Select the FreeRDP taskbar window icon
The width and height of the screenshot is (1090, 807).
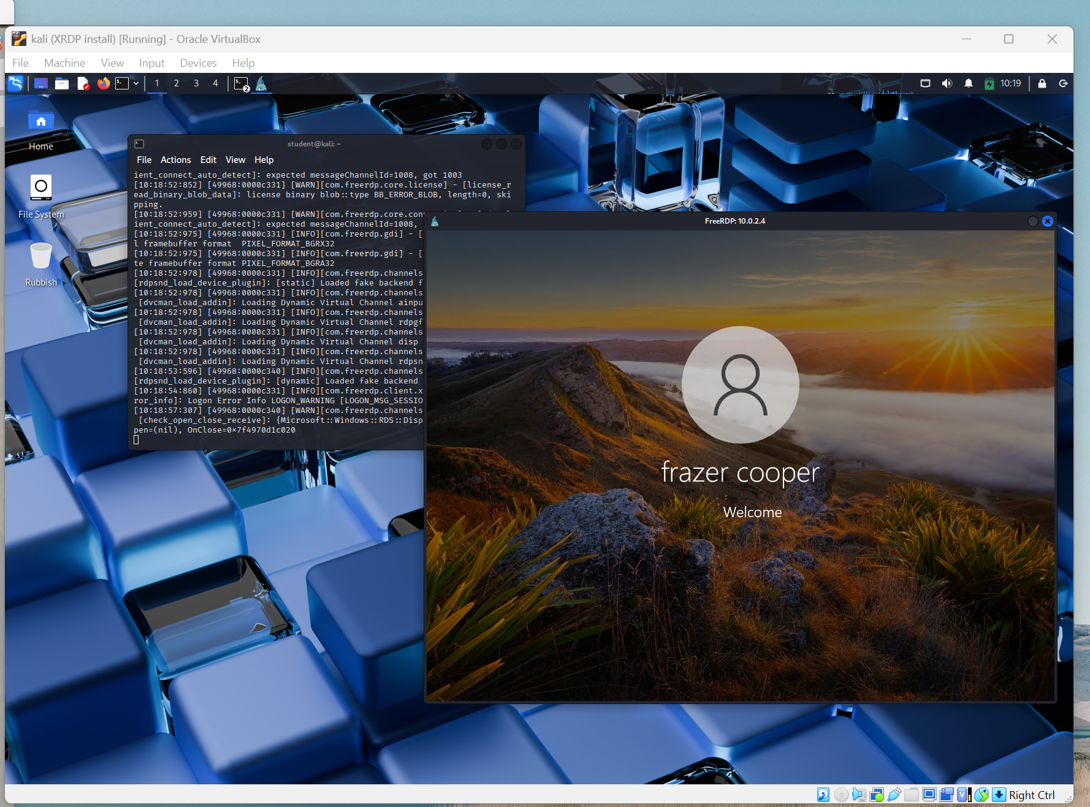click(261, 83)
